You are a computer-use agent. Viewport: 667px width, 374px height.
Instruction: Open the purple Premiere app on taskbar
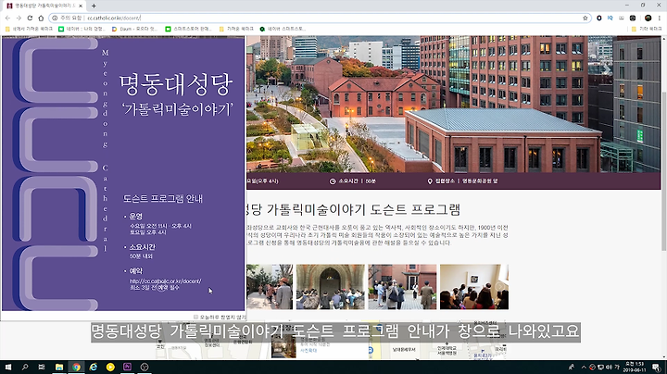tap(127, 367)
